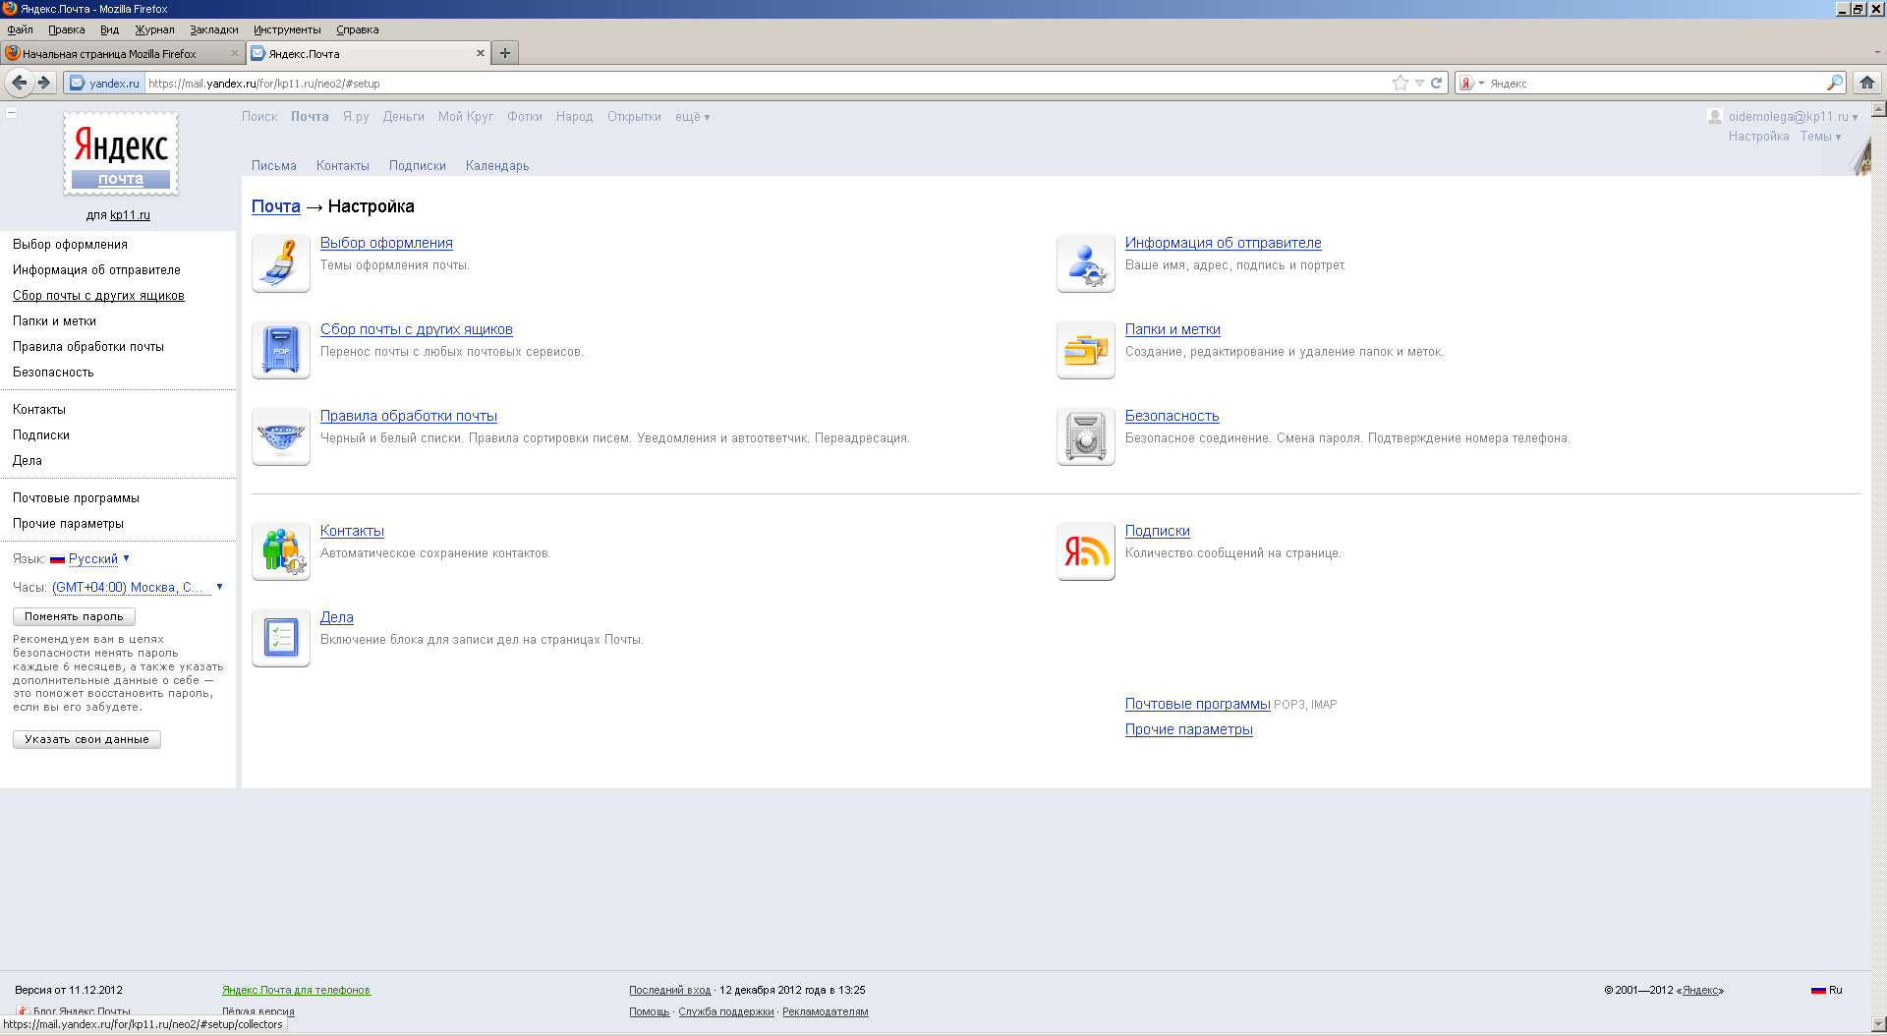Open Прочие параметры link in main area
Viewport: 1887px width, 1036px height.
[x=1188, y=729]
